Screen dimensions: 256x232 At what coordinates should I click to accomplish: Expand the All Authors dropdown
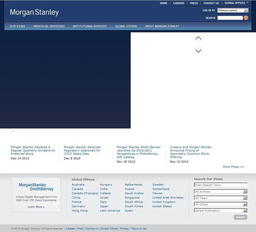(x=220, y=191)
